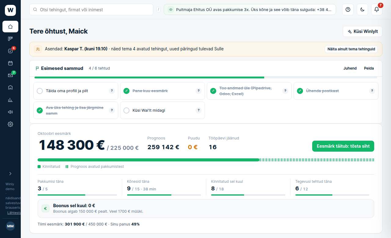The width and height of the screenshot is (391, 238).
Task: Click the October goal progress bar
Action: 206,160
